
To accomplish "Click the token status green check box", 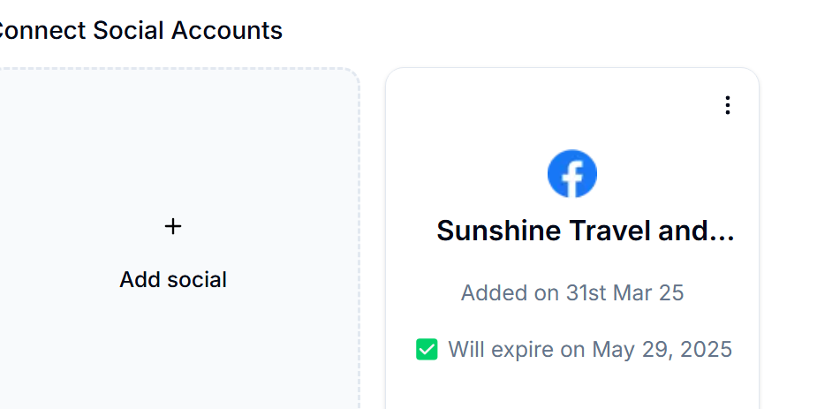I will pyautogui.click(x=427, y=349).
